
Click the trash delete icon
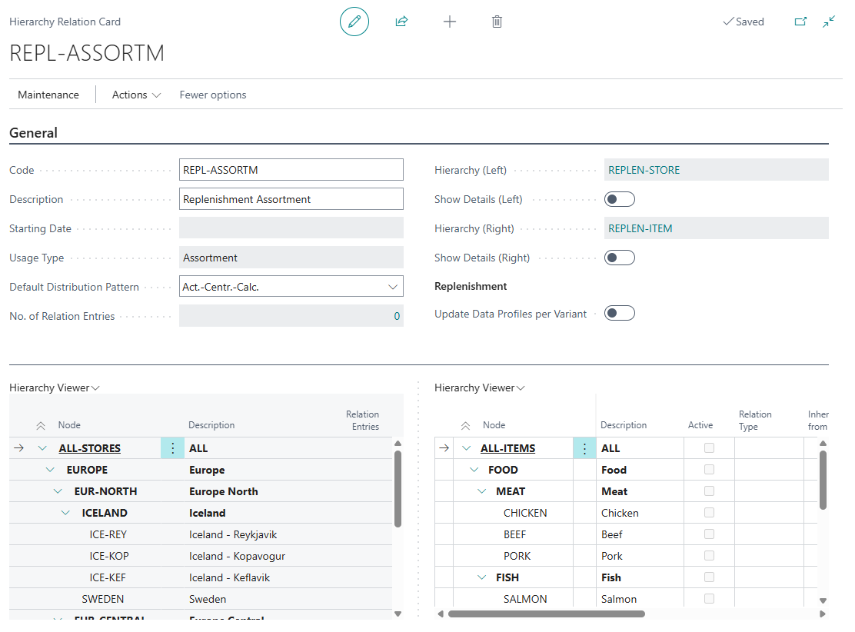497,22
